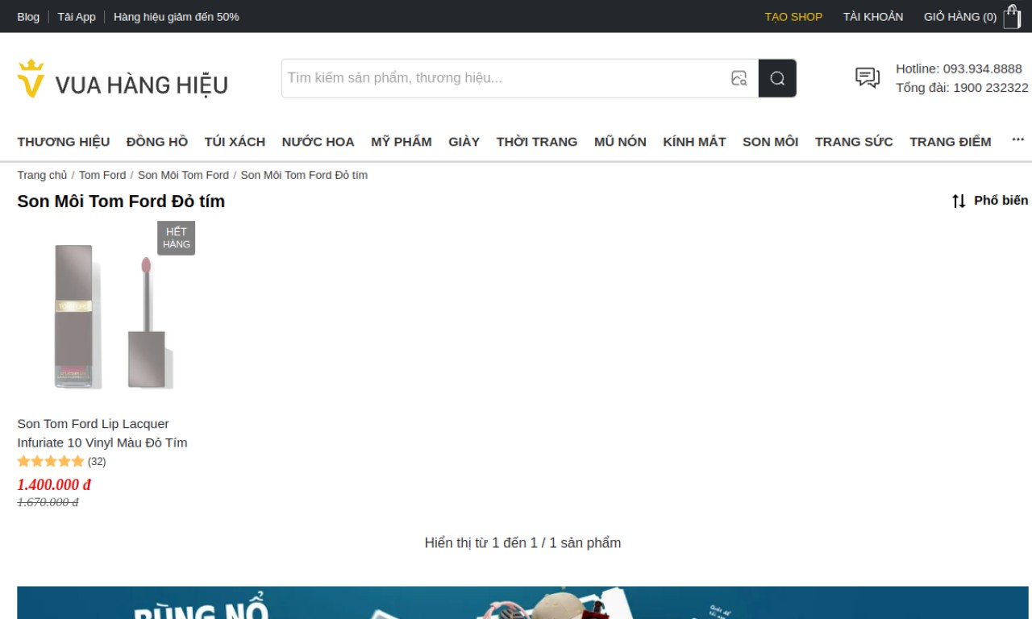Go to Trang chủ breadcrumb
The image size is (1032, 619).
(x=42, y=175)
